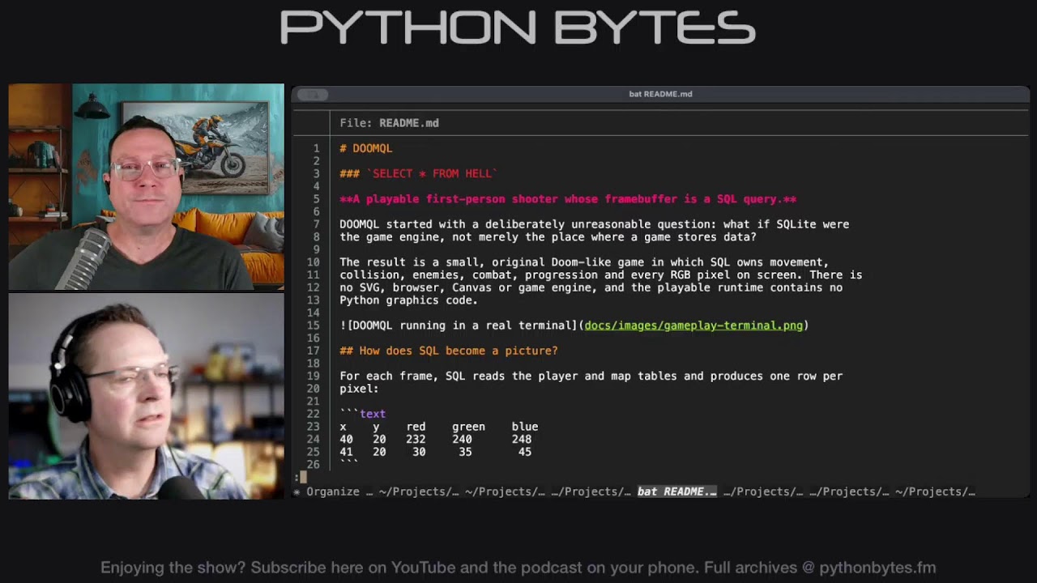Click the bat README.md window title
The height and width of the screenshot is (583, 1037).
click(660, 94)
